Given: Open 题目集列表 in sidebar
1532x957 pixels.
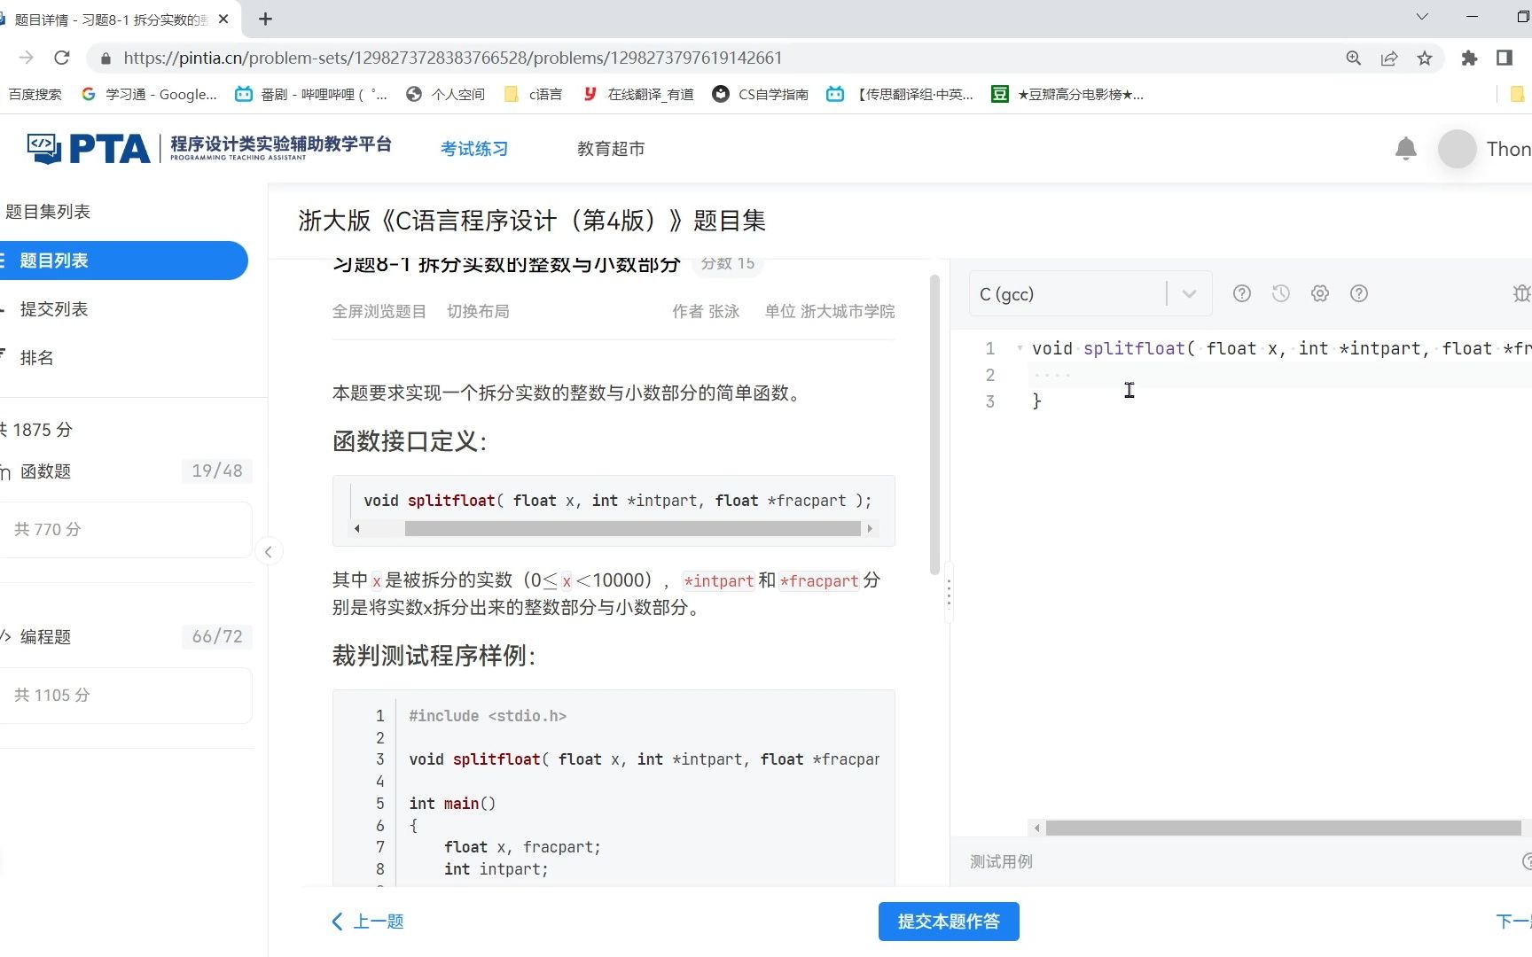Looking at the screenshot, I should (48, 212).
